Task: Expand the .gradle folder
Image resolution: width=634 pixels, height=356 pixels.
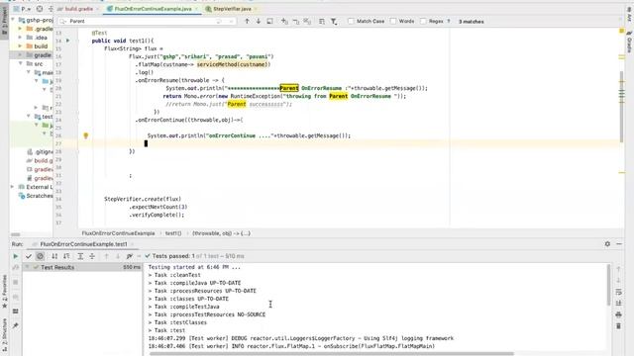Action: [x=20, y=29]
